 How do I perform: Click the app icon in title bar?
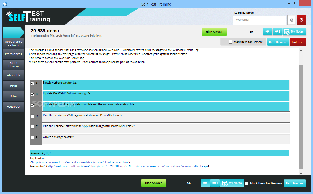pyautogui.click(x=5, y=4)
